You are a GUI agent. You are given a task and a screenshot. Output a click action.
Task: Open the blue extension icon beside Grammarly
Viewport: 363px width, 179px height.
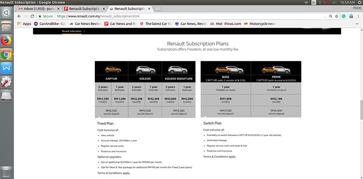pyautogui.click(x=351, y=16)
